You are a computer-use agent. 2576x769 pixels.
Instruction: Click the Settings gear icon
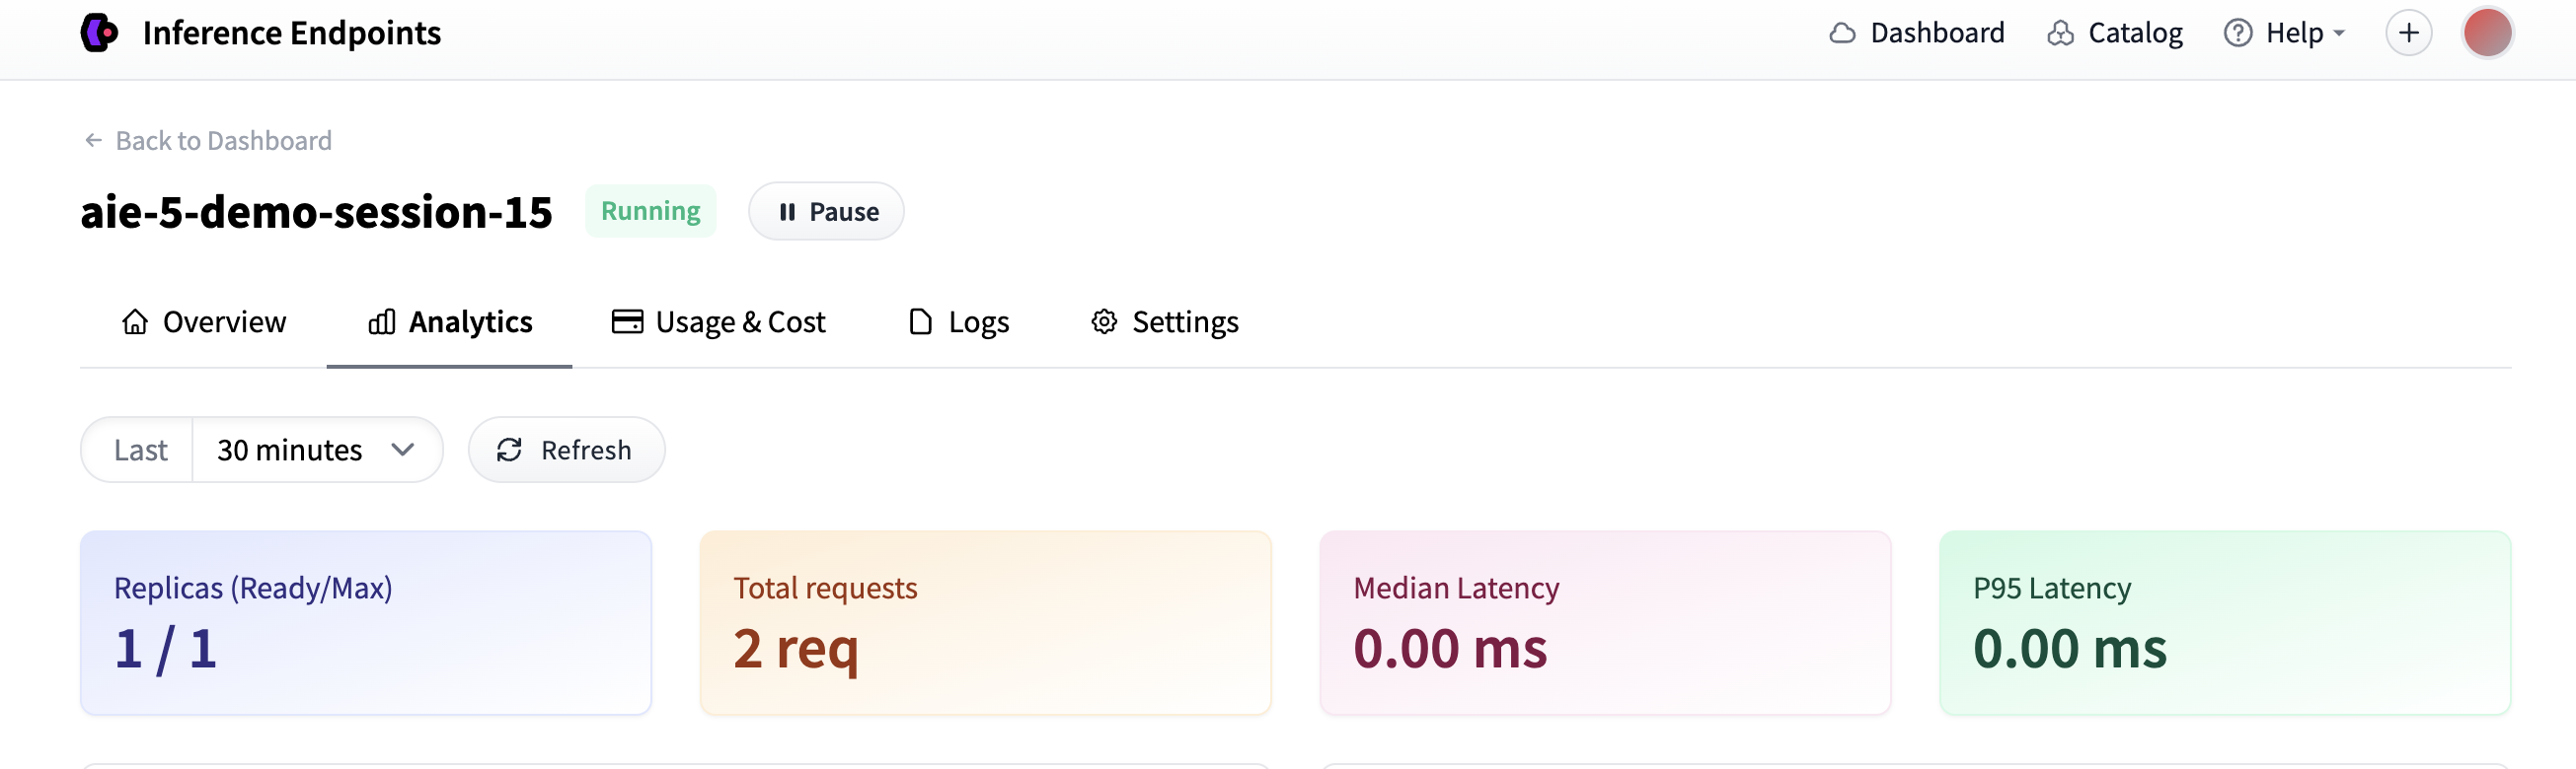[x=1103, y=322]
